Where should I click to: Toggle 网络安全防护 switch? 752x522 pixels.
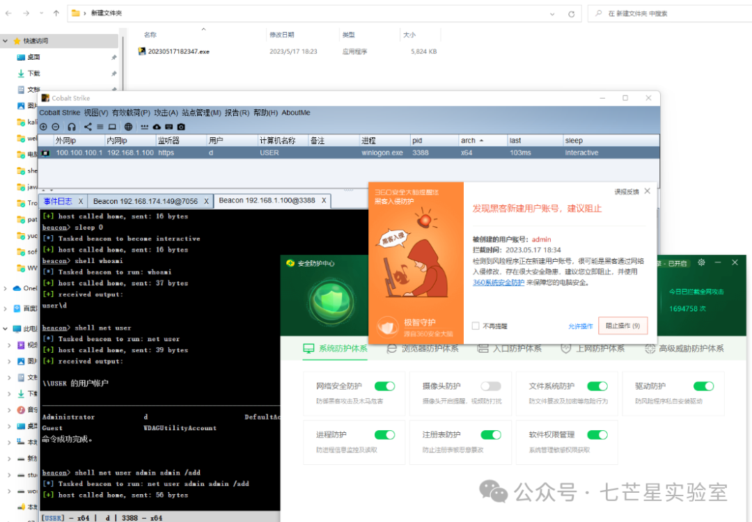pos(384,386)
